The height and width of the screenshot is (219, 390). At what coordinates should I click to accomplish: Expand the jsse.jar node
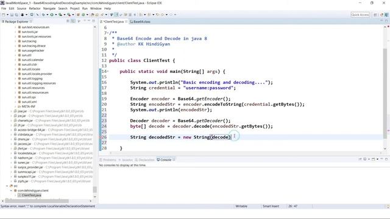pyautogui.click(x=11, y=111)
